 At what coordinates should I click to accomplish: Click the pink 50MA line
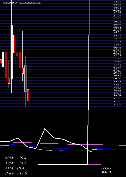63,144
